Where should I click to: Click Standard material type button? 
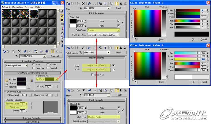tap(55, 56)
